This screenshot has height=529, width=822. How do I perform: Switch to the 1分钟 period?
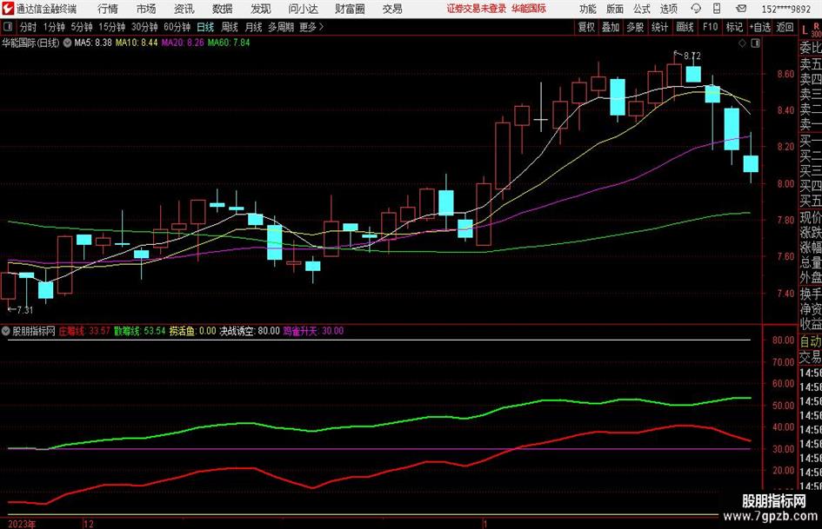54,27
